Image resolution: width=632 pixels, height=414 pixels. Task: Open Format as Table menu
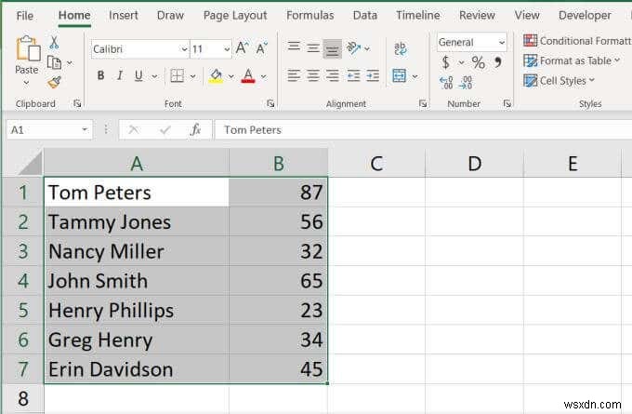coord(572,60)
